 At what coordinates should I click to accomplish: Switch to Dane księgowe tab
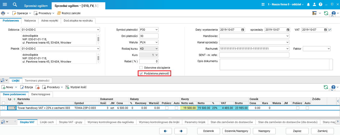point(41,94)
